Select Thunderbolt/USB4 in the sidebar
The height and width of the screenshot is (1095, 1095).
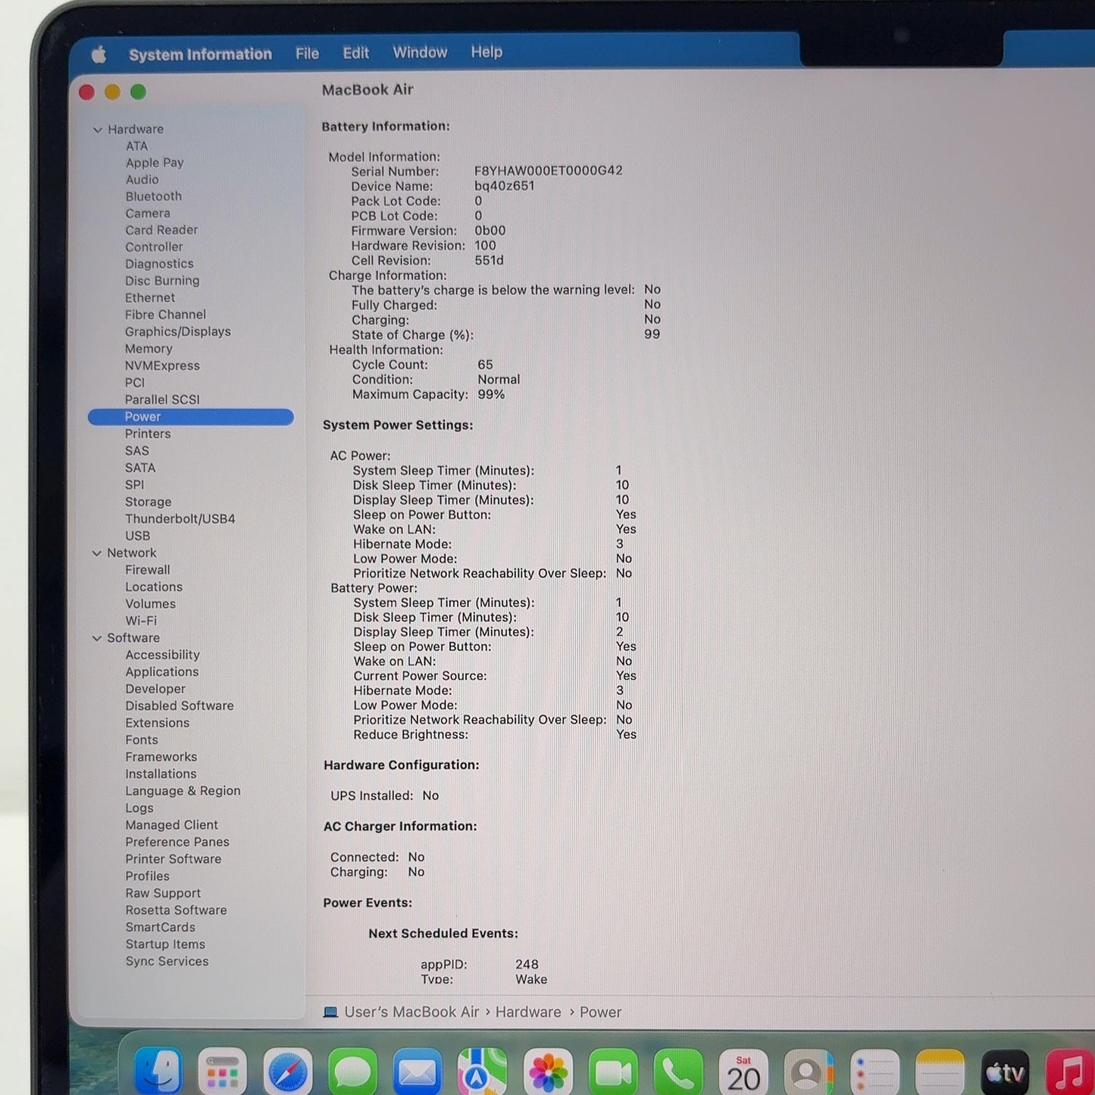180,519
